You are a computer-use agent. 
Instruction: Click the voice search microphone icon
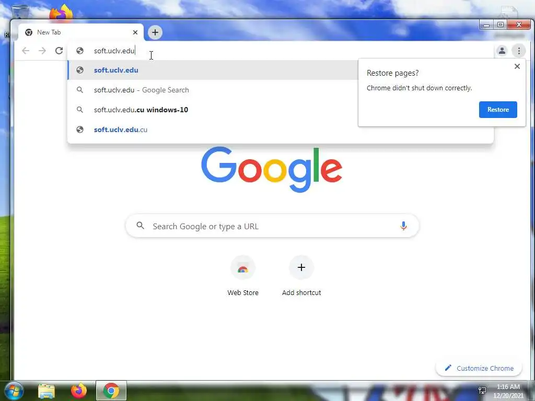click(x=403, y=226)
